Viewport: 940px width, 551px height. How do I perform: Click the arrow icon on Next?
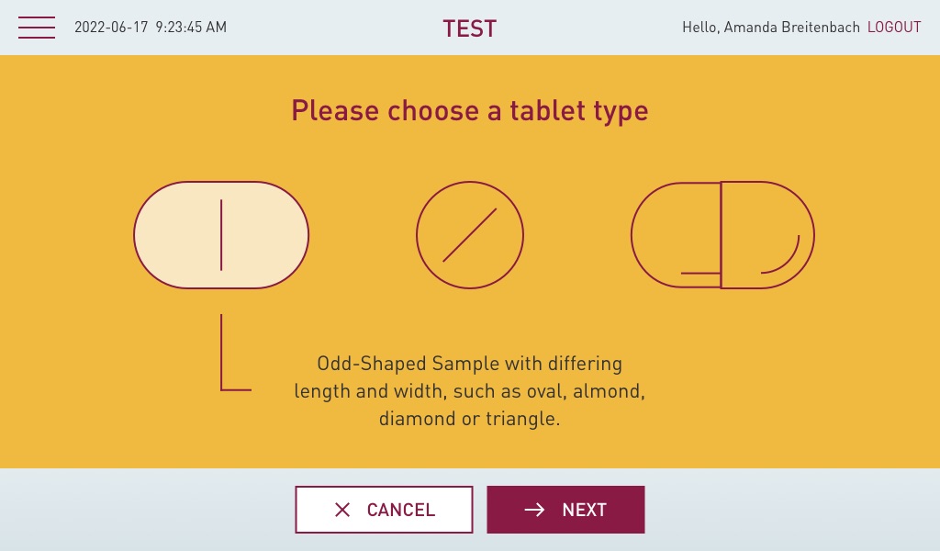(534, 510)
